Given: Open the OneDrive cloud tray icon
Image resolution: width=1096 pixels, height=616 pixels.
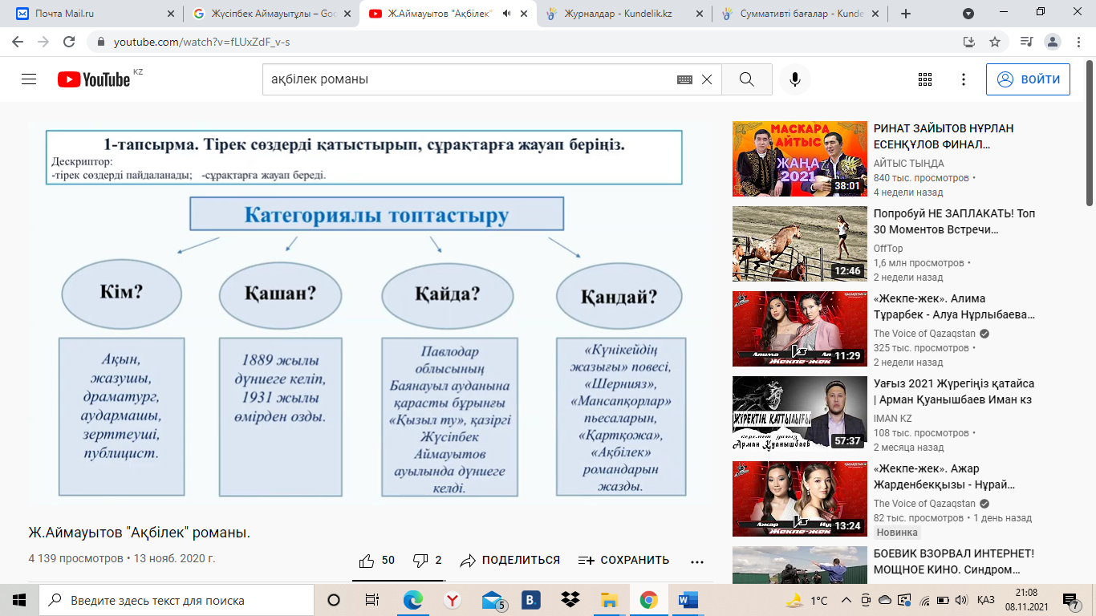Looking at the screenshot, I should click(x=885, y=601).
